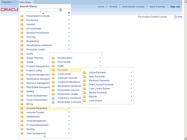Image resolution: width=187 pixels, height=140 pixels.
Task: Click the folder icon beside Pending Items
Action: [x=53, y=58]
